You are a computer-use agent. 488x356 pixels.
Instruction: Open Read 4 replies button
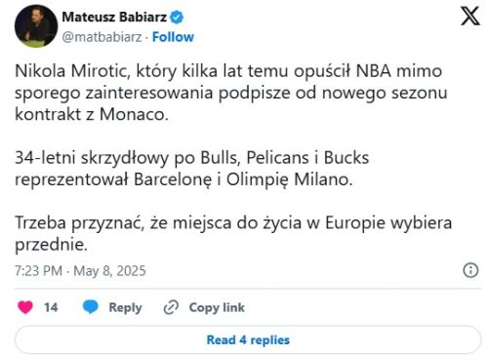coord(248,339)
